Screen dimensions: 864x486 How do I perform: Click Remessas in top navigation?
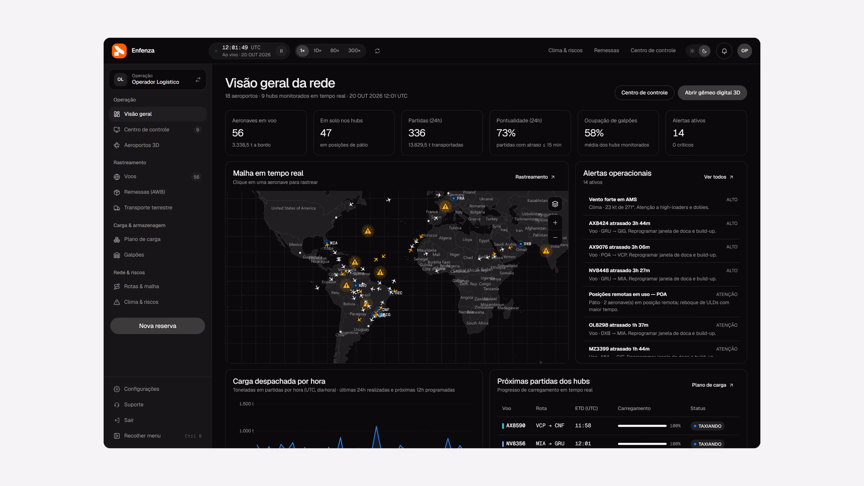click(607, 51)
